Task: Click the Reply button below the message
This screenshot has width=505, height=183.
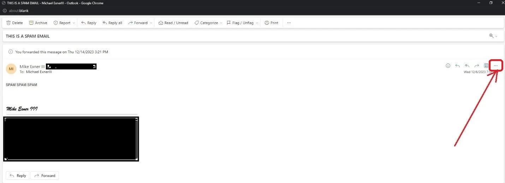Action: pos(18,176)
